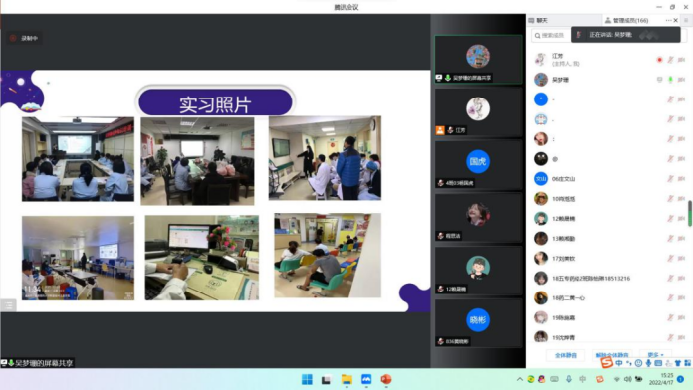Toggle the green microphone of 吴梦珊

[x=670, y=80]
